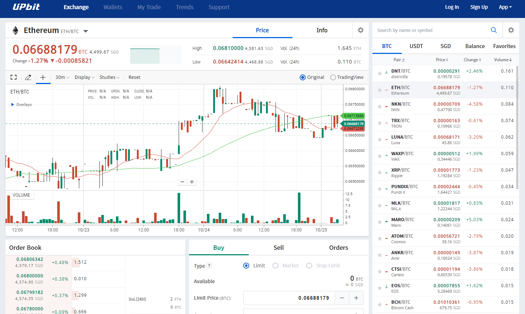Screen dimensions: 525x314
Task: Favorite the ATOM/BTC pair star
Action: [x=380, y=238]
